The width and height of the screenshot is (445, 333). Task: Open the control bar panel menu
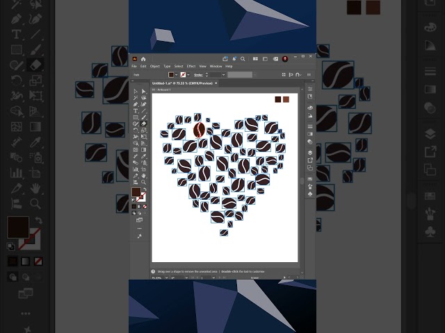309,75
